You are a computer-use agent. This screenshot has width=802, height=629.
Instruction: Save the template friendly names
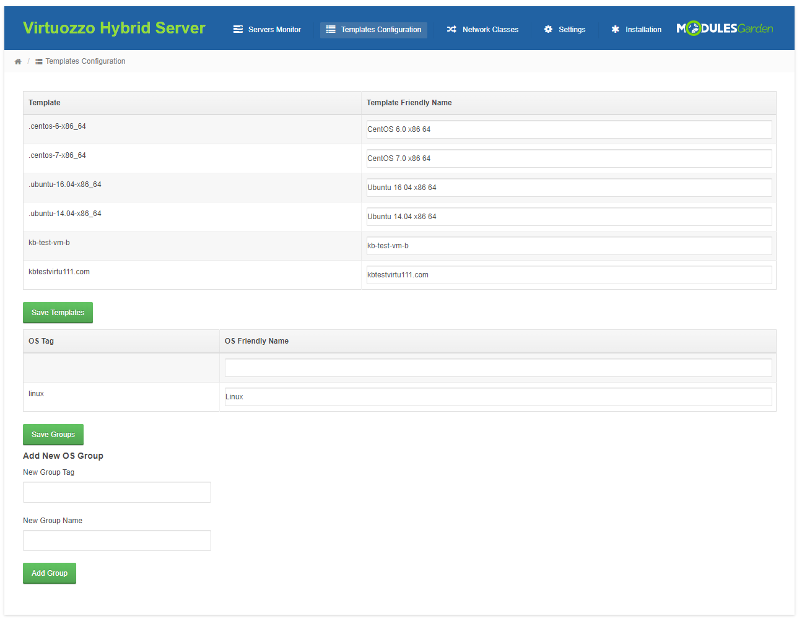pos(58,313)
